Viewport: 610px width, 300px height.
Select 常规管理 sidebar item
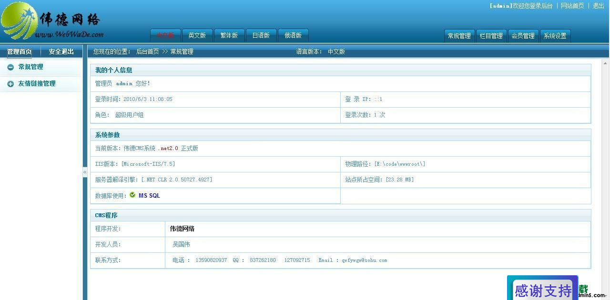pos(31,67)
